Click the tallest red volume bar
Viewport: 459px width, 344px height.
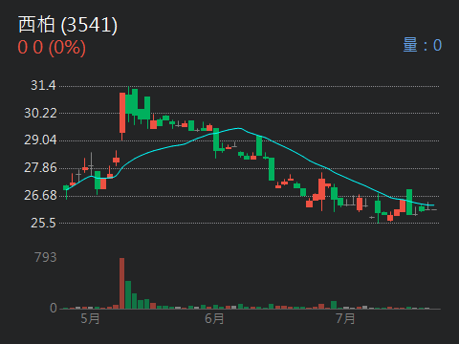(x=122, y=283)
